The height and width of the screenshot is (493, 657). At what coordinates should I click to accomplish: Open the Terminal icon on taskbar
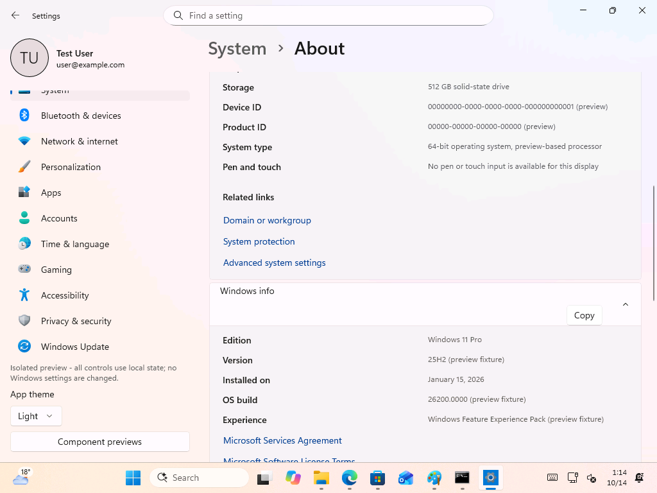pos(462,478)
